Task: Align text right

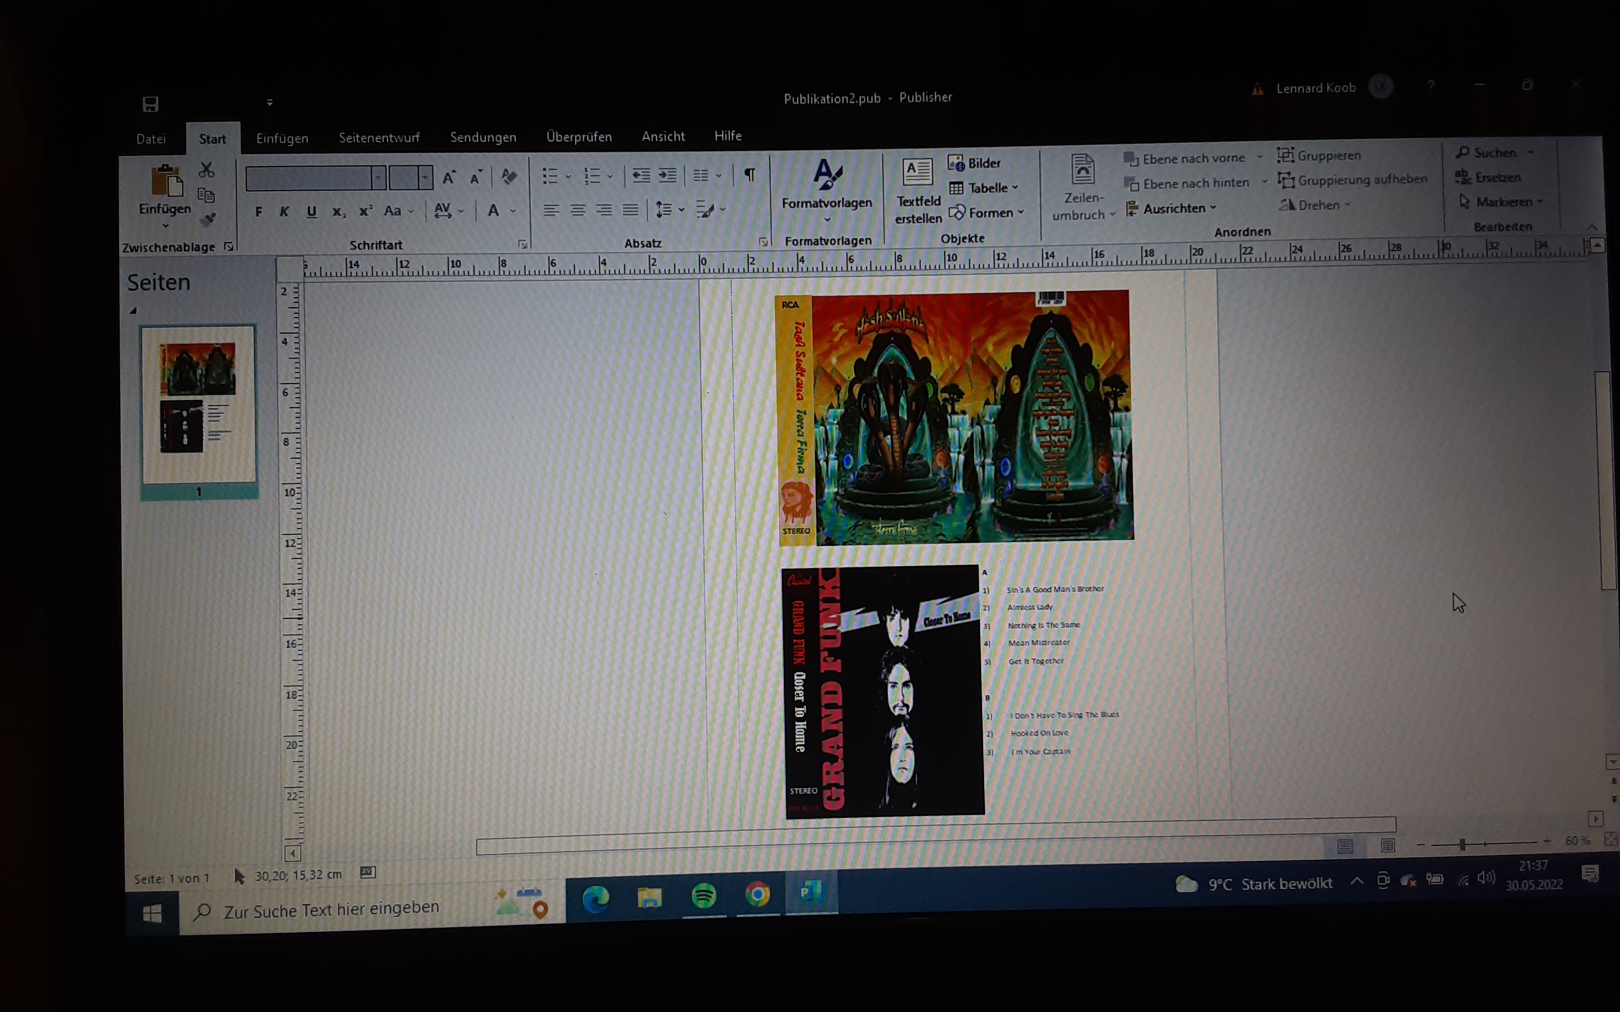Action: pyautogui.click(x=604, y=209)
